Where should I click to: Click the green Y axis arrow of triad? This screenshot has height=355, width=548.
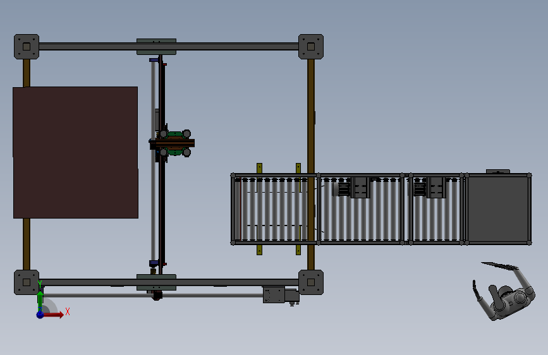(x=40, y=299)
